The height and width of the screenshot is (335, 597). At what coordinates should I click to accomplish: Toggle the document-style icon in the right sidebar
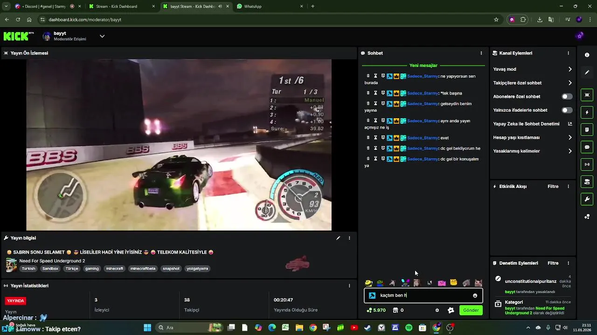(x=587, y=129)
